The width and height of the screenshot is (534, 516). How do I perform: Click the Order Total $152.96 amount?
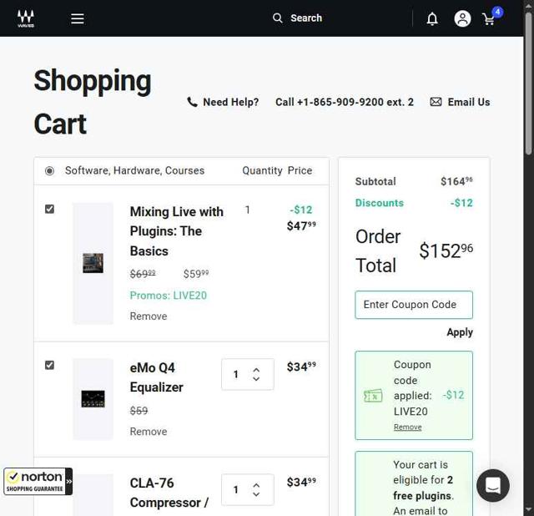pos(446,250)
